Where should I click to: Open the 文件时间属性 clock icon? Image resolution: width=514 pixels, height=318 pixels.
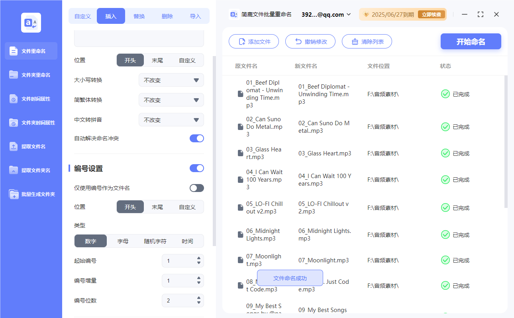pos(14,99)
